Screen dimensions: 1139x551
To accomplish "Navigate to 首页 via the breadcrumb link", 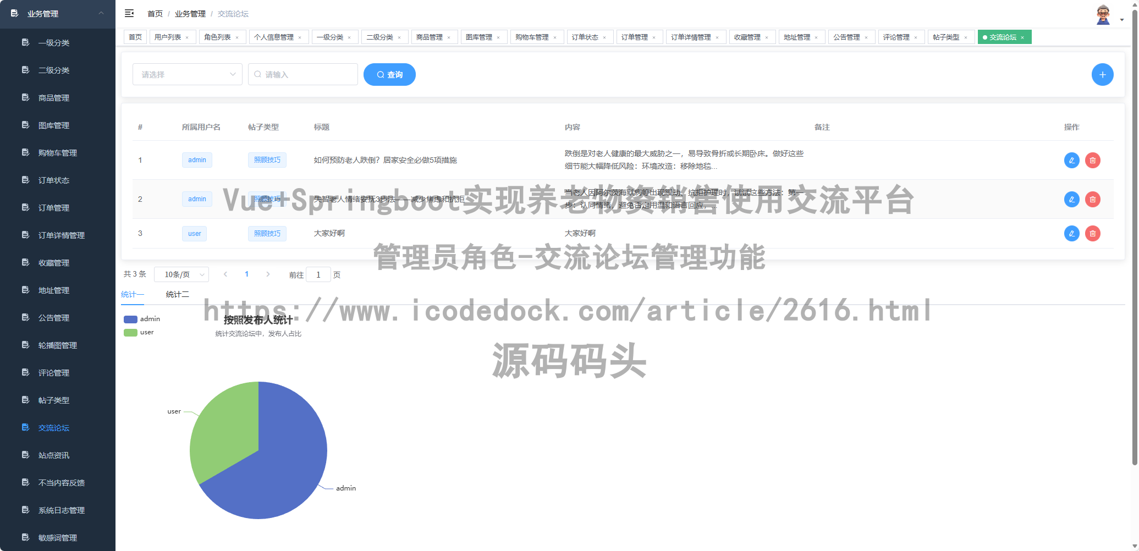I will pyautogui.click(x=154, y=13).
